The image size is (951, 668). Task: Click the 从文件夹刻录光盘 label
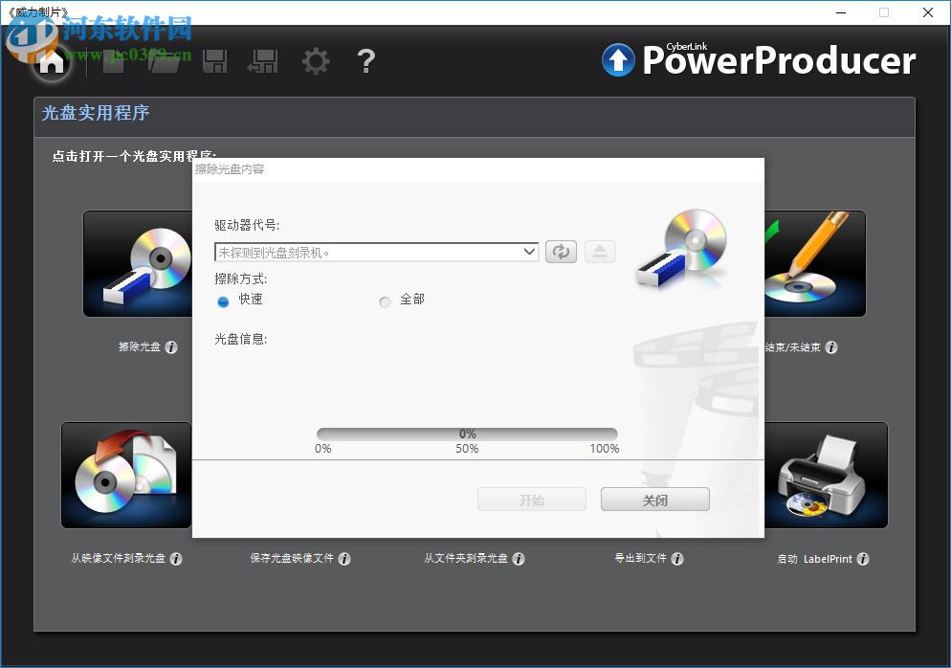click(466, 558)
